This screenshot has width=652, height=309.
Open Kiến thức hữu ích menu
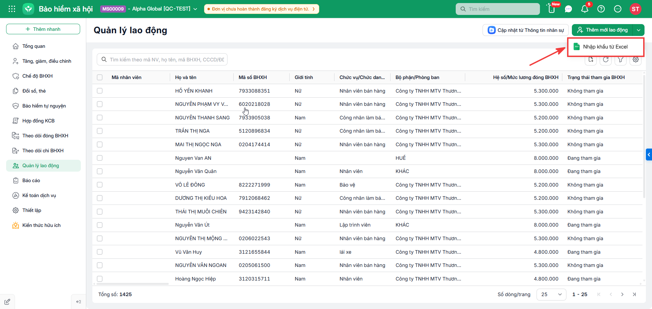(43, 225)
